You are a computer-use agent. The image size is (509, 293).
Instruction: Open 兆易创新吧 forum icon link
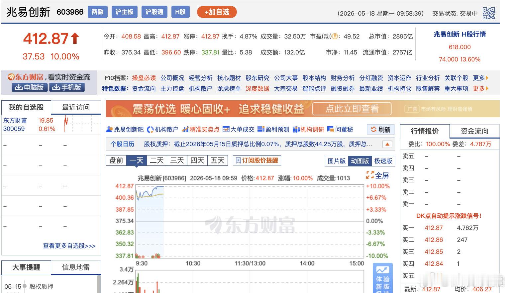125,129
